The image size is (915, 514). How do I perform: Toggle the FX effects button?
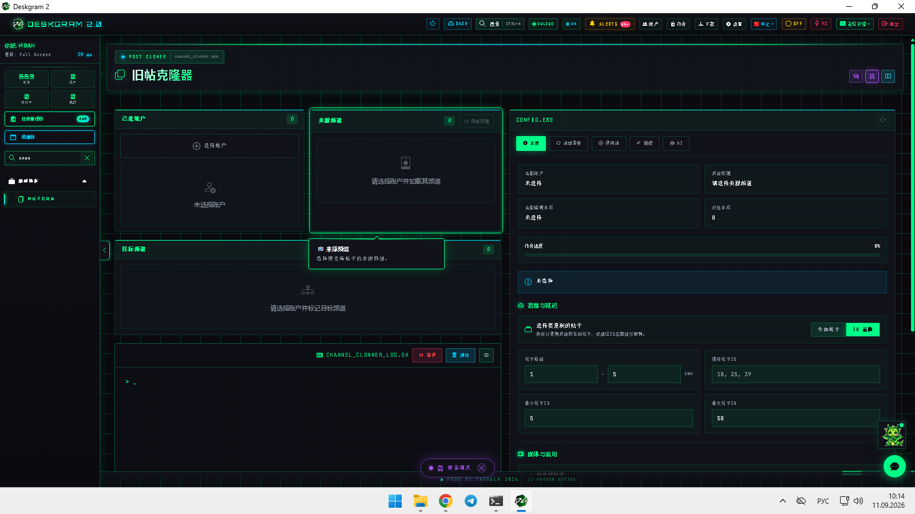click(x=821, y=24)
